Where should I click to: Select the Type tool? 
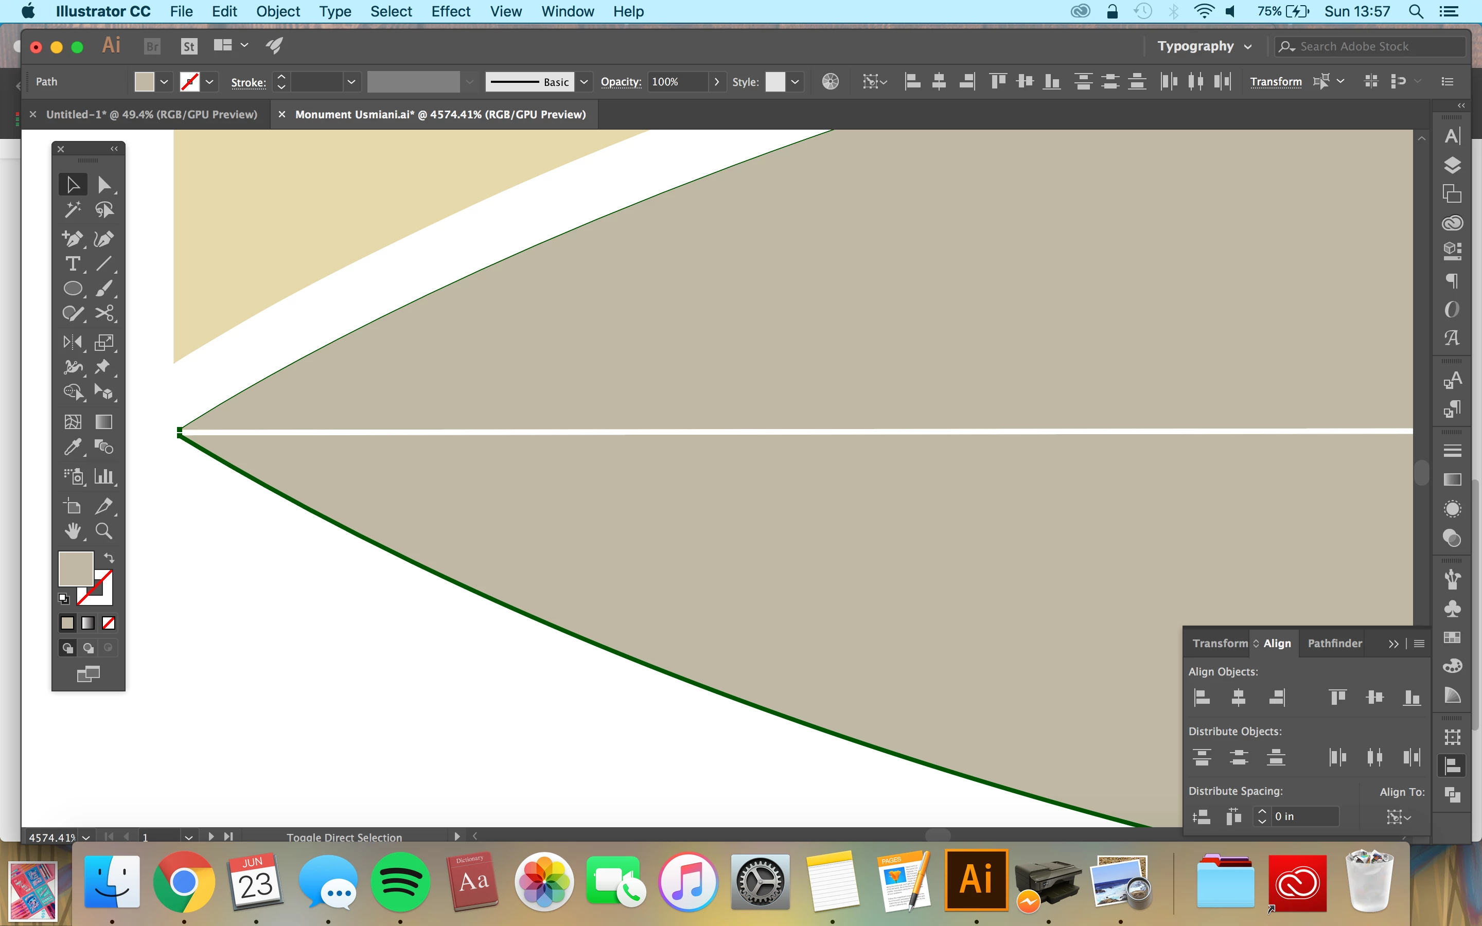coord(72,264)
